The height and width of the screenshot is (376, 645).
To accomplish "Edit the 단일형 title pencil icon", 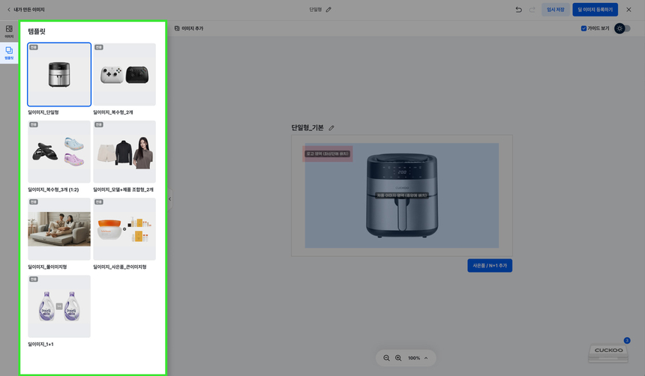I will coord(328,10).
